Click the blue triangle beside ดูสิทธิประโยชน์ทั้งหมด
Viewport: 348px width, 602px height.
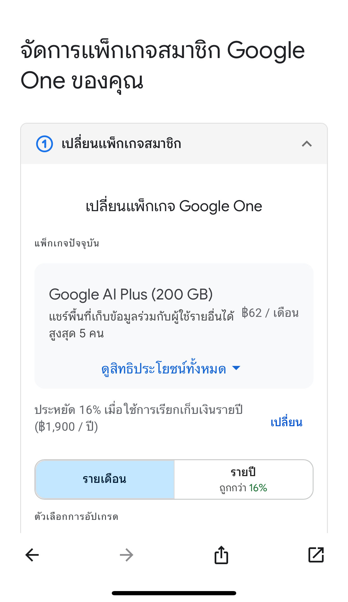click(x=236, y=368)
